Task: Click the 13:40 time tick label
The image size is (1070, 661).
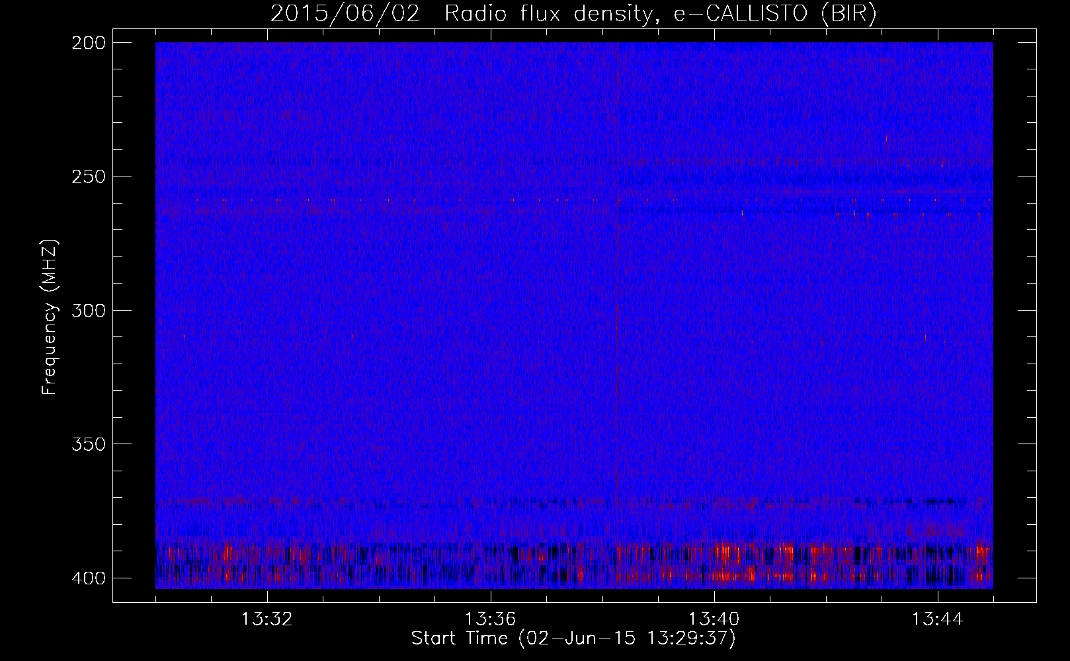Action: pyautogui.click(x=714, y=619)
